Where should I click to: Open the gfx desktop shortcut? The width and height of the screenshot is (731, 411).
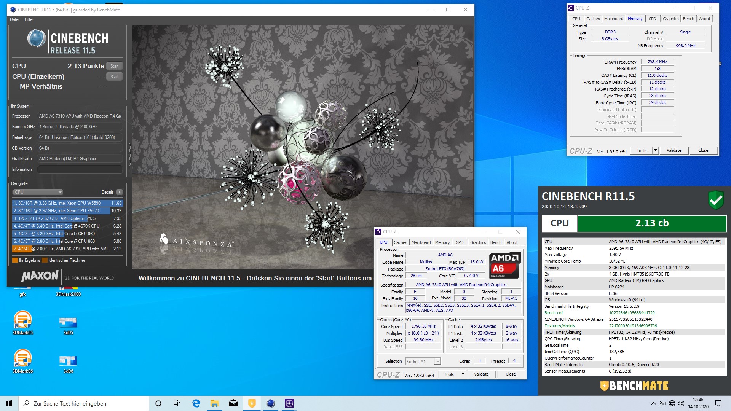(22, 291)
